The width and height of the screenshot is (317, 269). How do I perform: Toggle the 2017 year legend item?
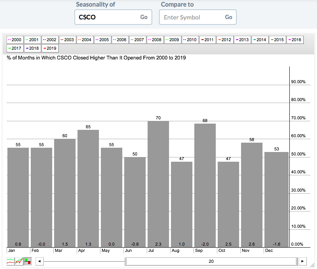tap(15, 49)
